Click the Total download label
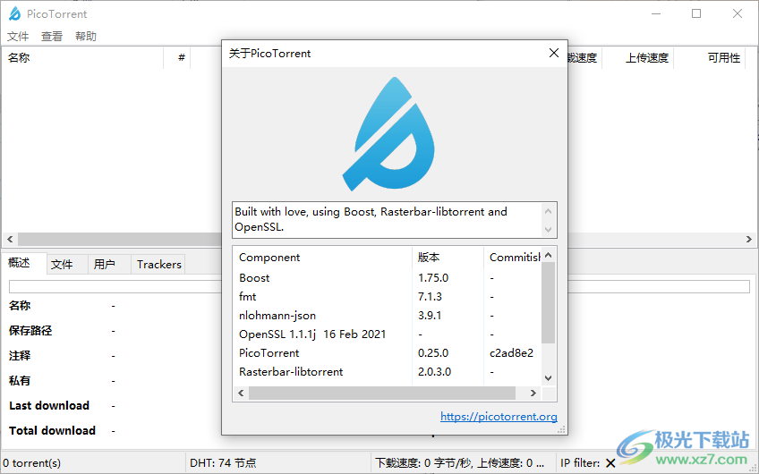Screen dimensions: 759x474 52,430
